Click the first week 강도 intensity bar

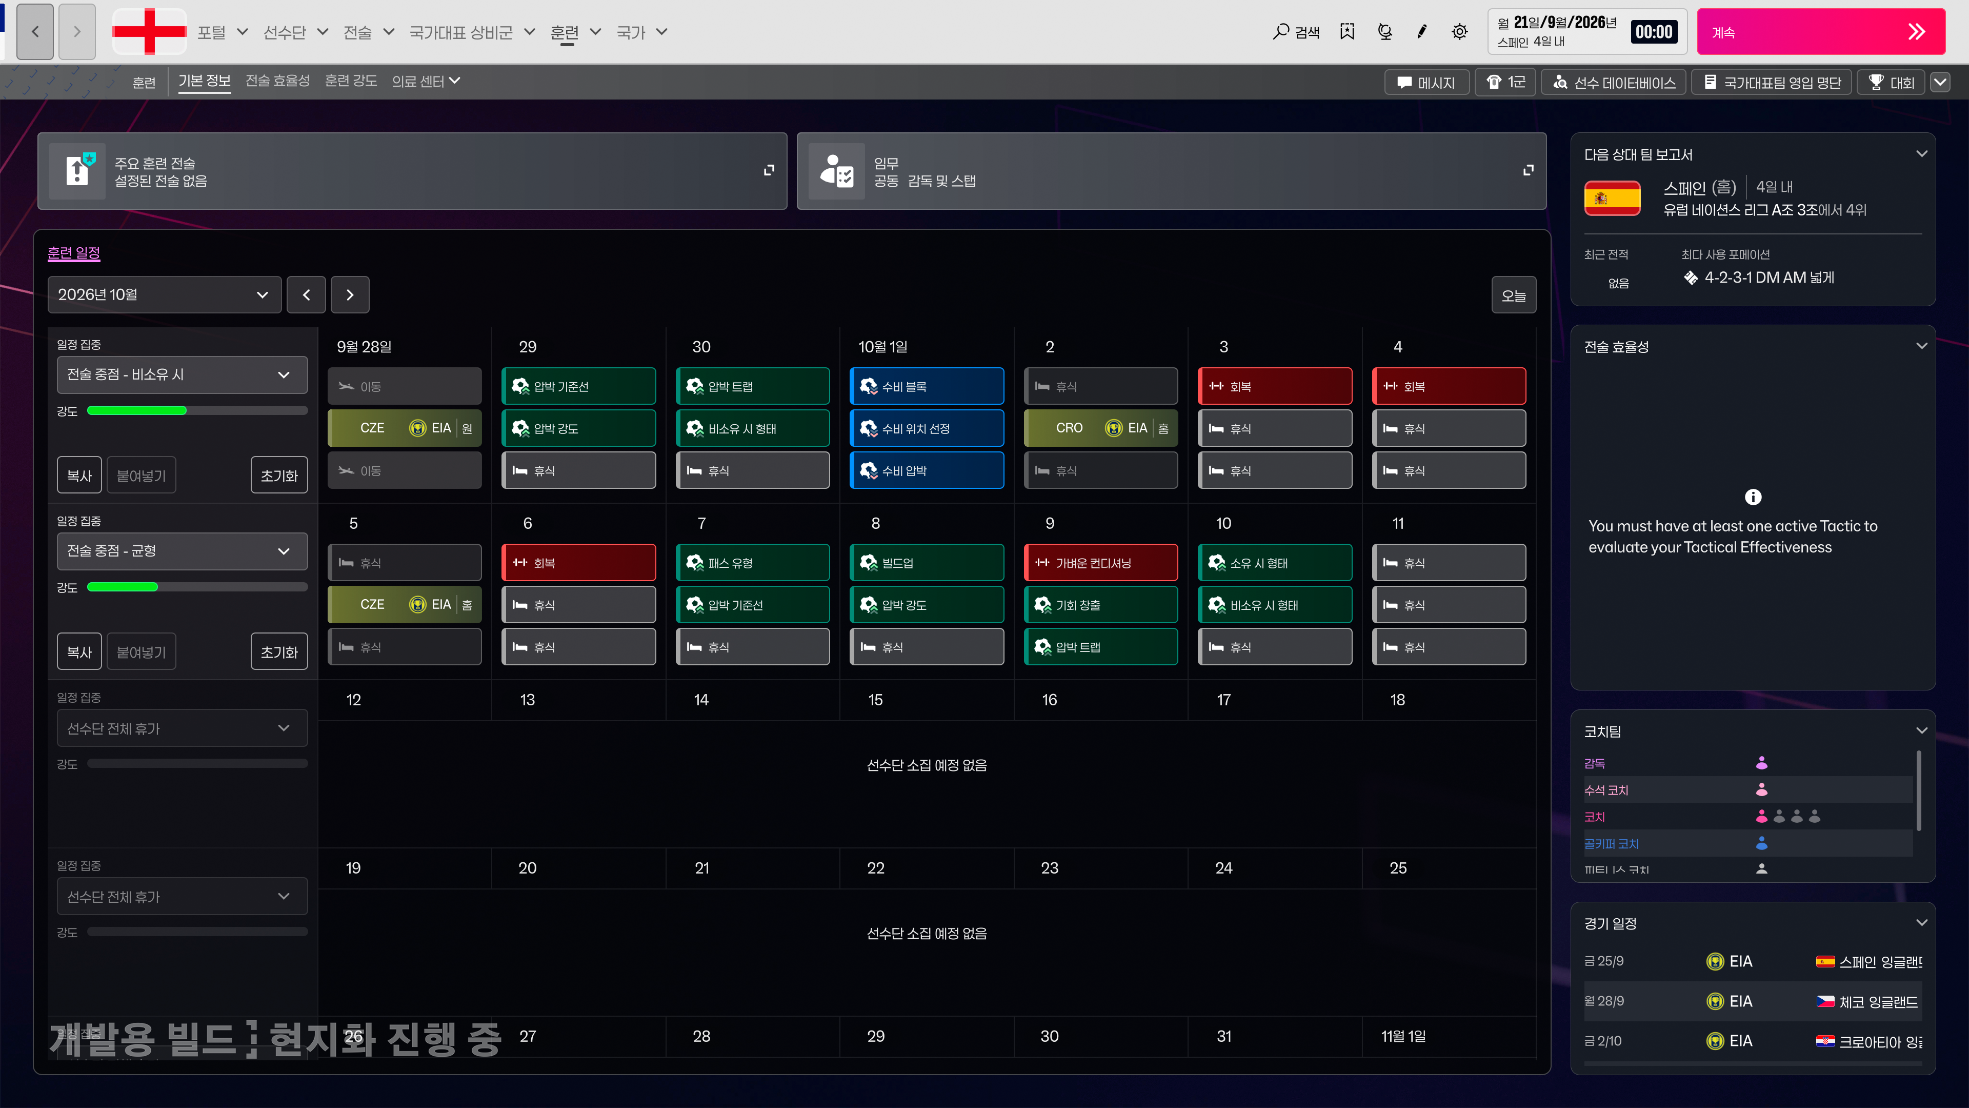197,410
